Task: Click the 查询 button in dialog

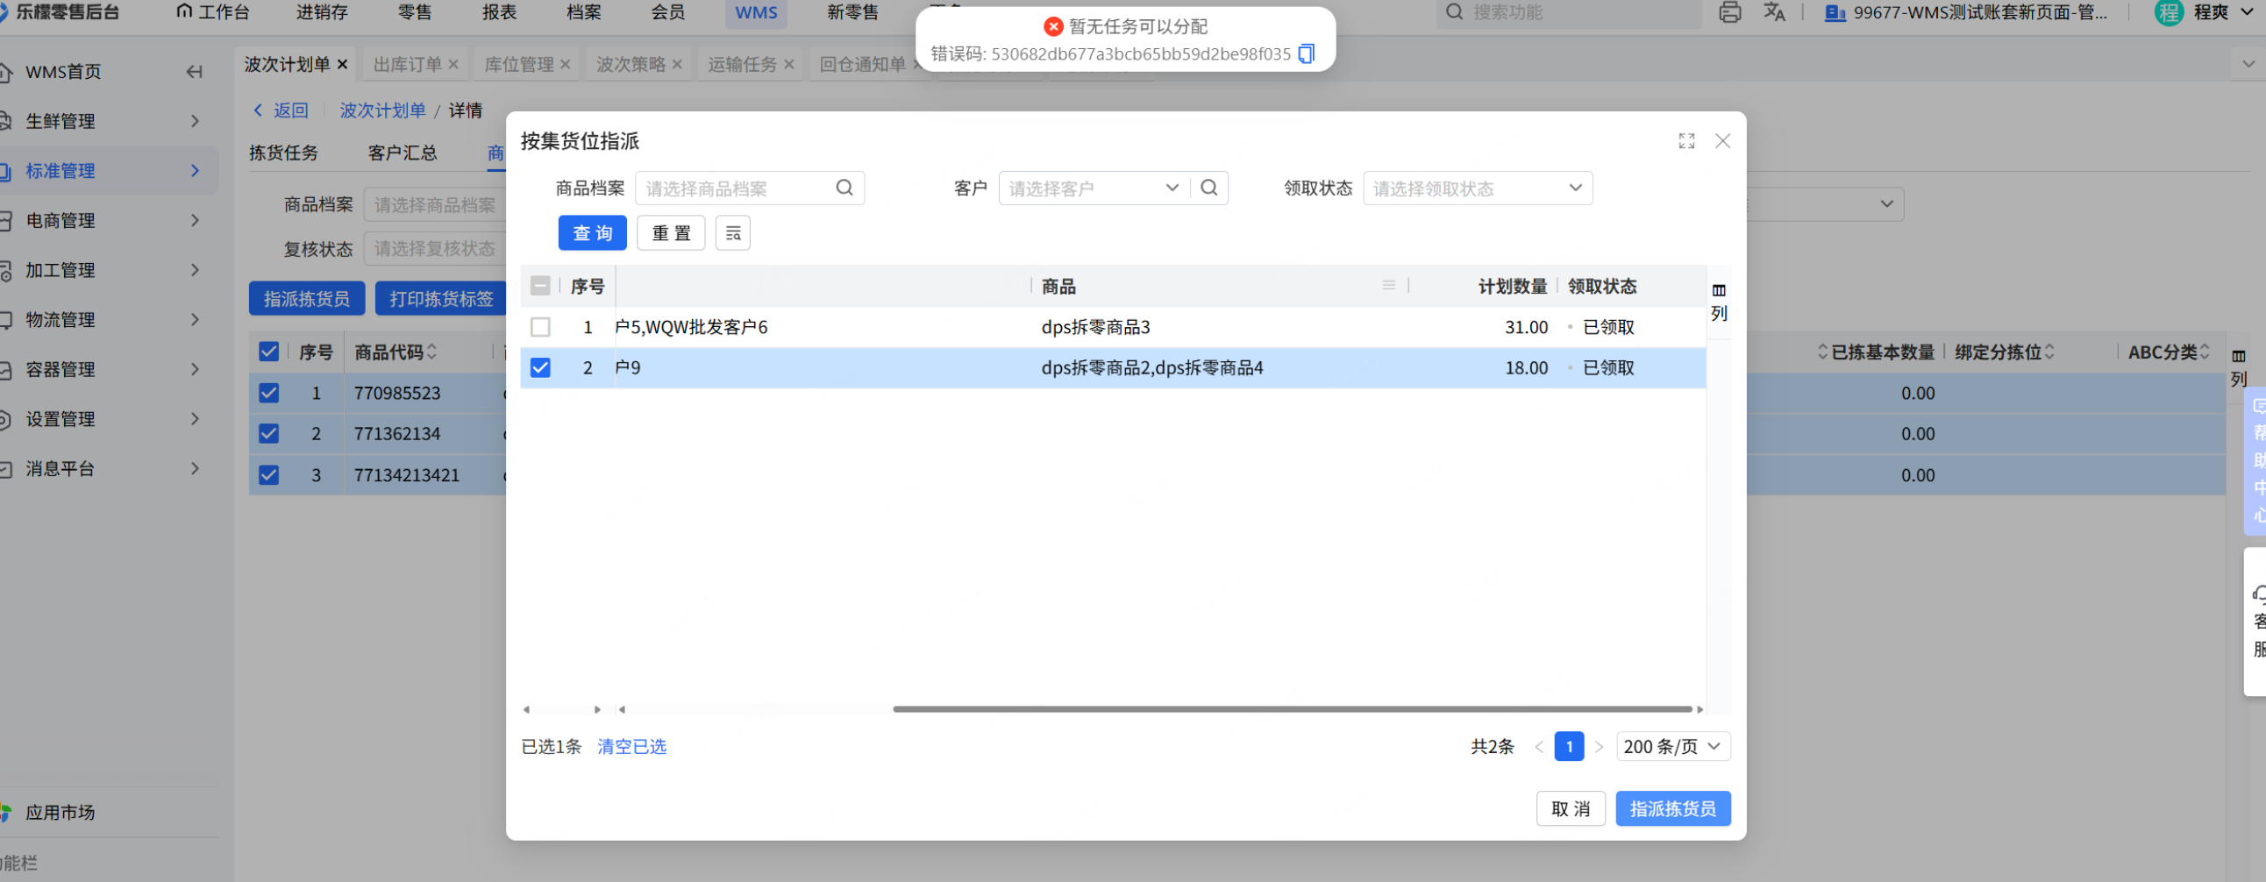Action: (593, 233)
